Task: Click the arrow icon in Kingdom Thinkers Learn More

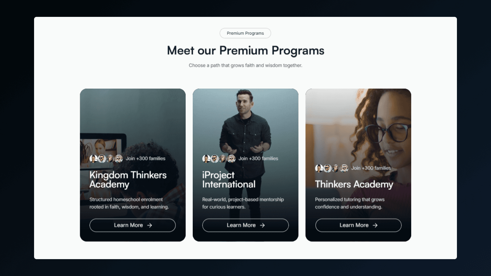Action: pos(149,225)
